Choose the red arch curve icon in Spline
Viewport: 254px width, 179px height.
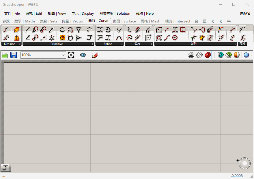[x=119, y=38]
